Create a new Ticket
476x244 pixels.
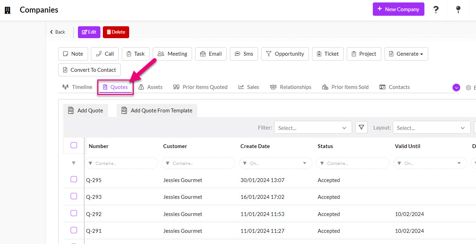(x=328, y=54)
